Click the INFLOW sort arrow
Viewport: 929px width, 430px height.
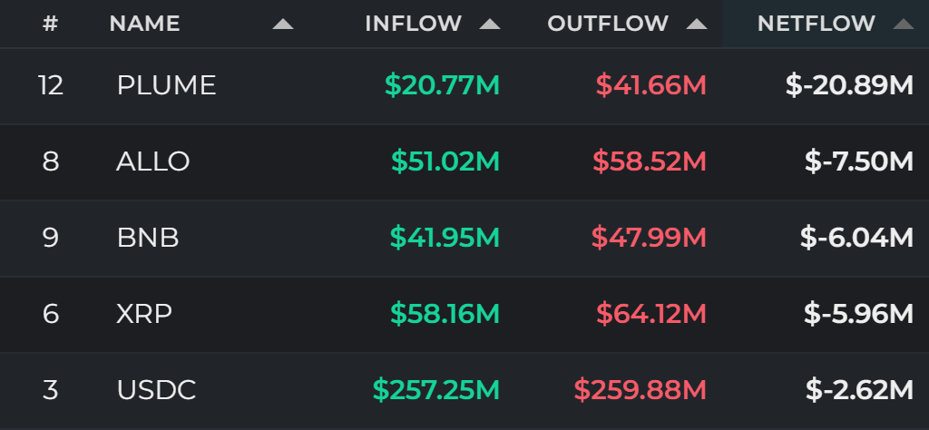489,24
